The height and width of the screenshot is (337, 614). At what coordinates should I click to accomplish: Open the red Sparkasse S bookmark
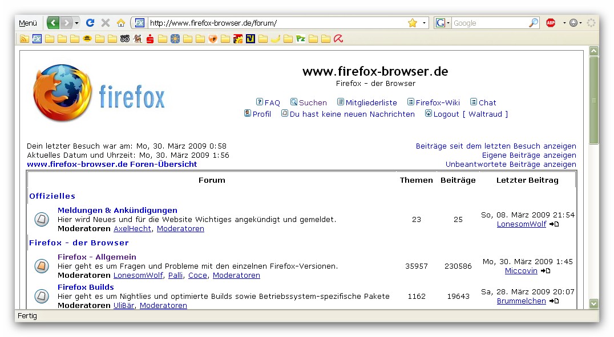click(x=150, y=39)
